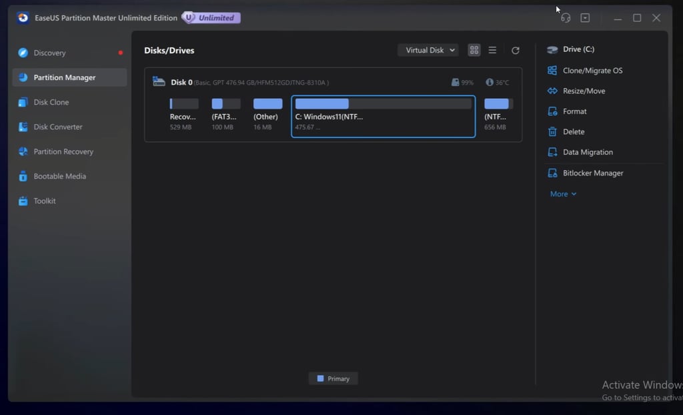
Task: Click the Disk Clone icon
Action: click(23, 102)
